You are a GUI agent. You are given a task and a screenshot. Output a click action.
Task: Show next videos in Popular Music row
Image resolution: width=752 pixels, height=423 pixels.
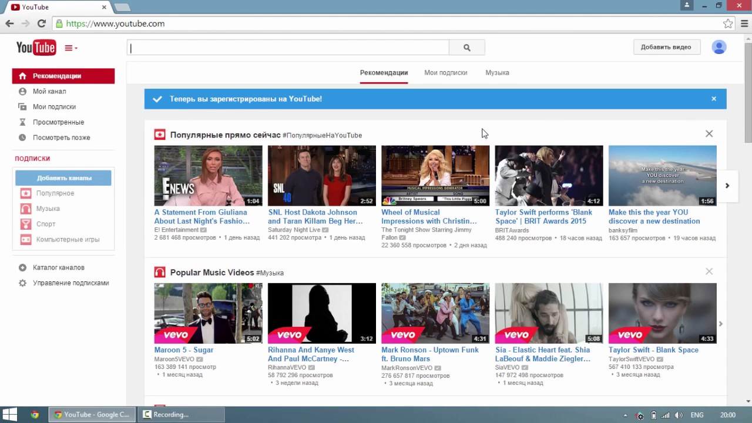click(721, 324)
